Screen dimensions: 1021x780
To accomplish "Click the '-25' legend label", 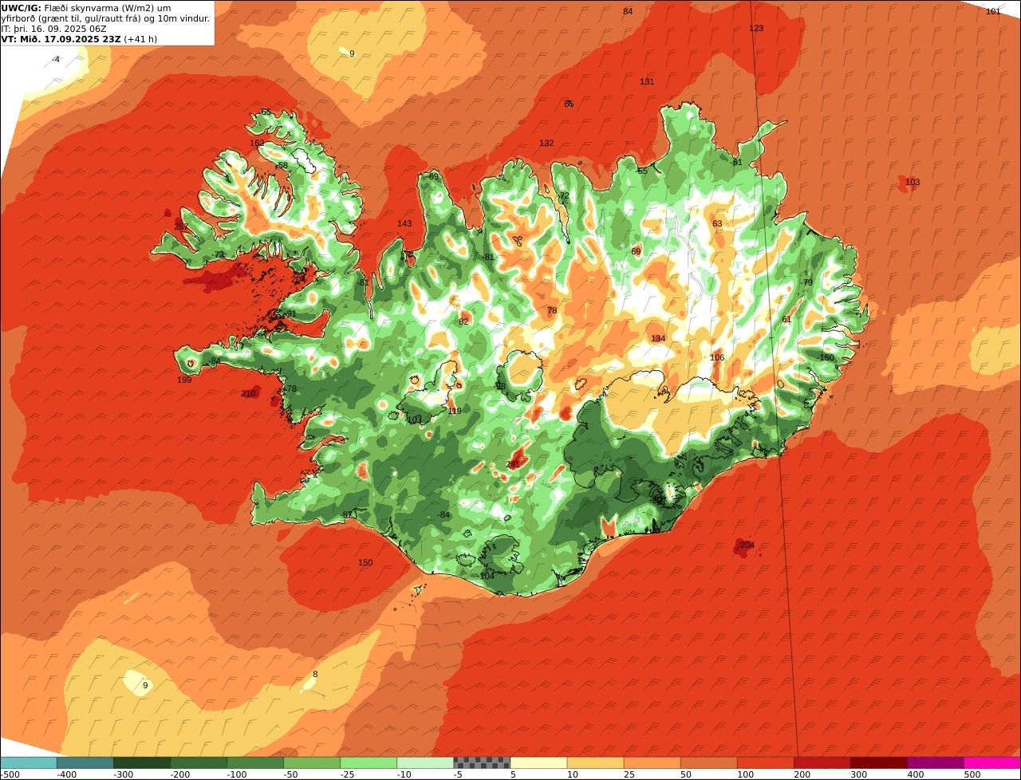I will pos(347,774).
